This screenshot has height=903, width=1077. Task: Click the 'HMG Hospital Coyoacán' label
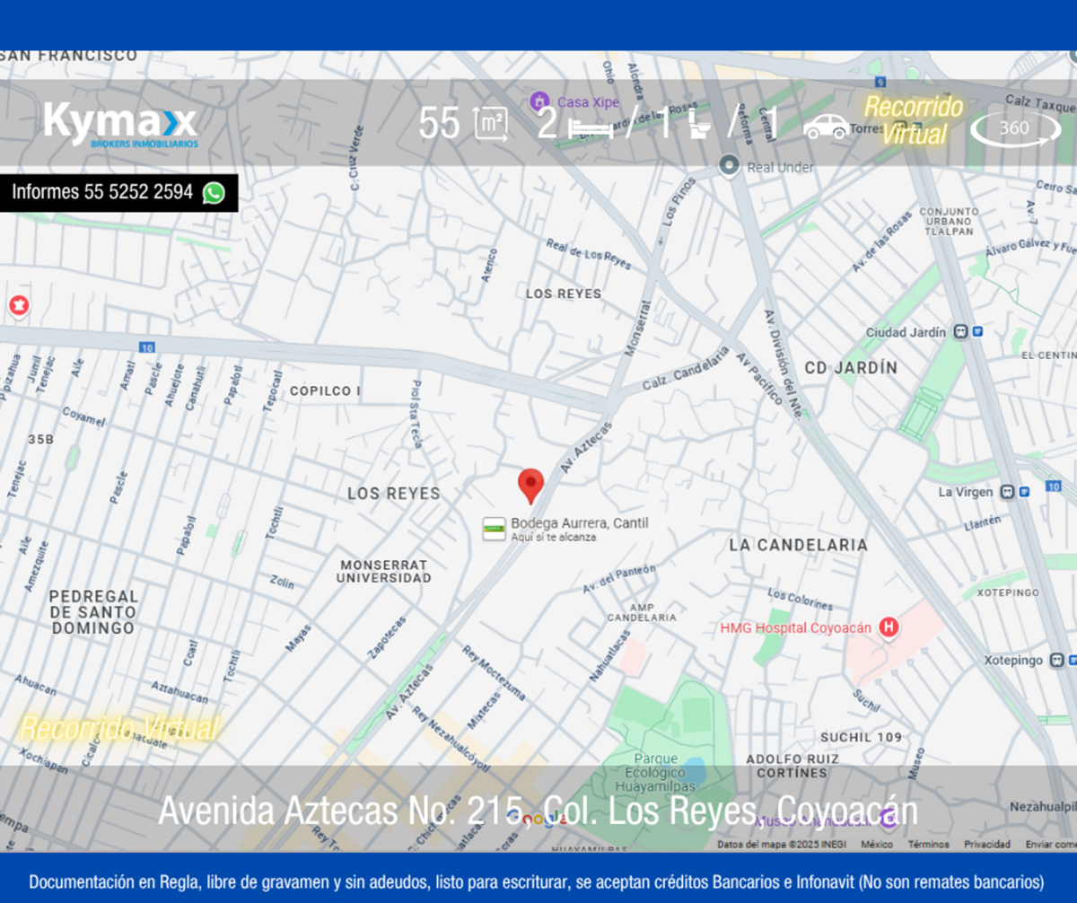click(795, 627)
